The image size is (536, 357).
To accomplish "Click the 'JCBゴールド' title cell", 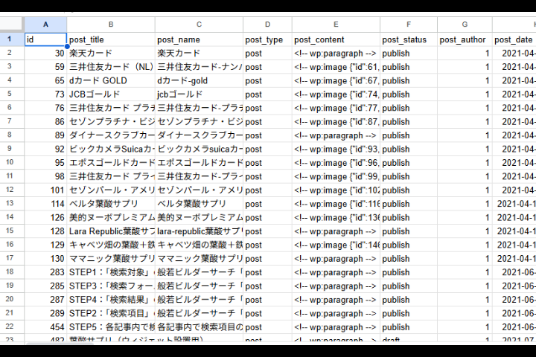I will (111, 94).
